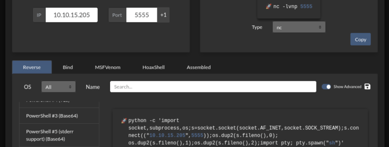The width and height of the screenshot is (389, 147).
Task: Focus the Name search box
Action: tap(213, 87)
